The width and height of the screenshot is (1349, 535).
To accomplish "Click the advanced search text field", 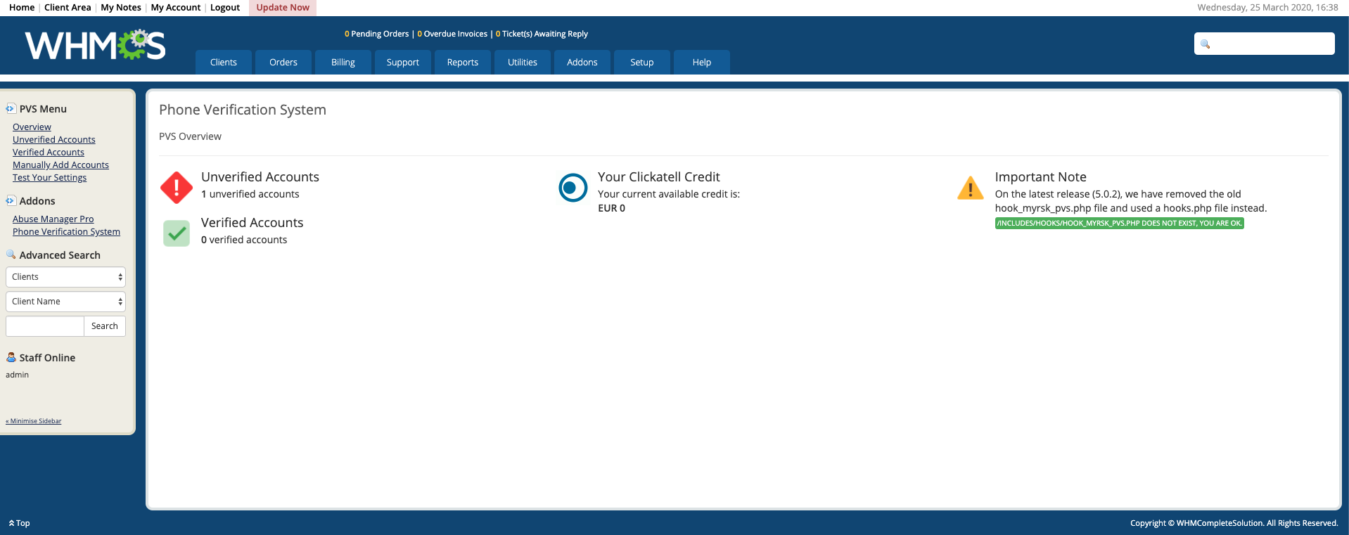I will (45, 326).
